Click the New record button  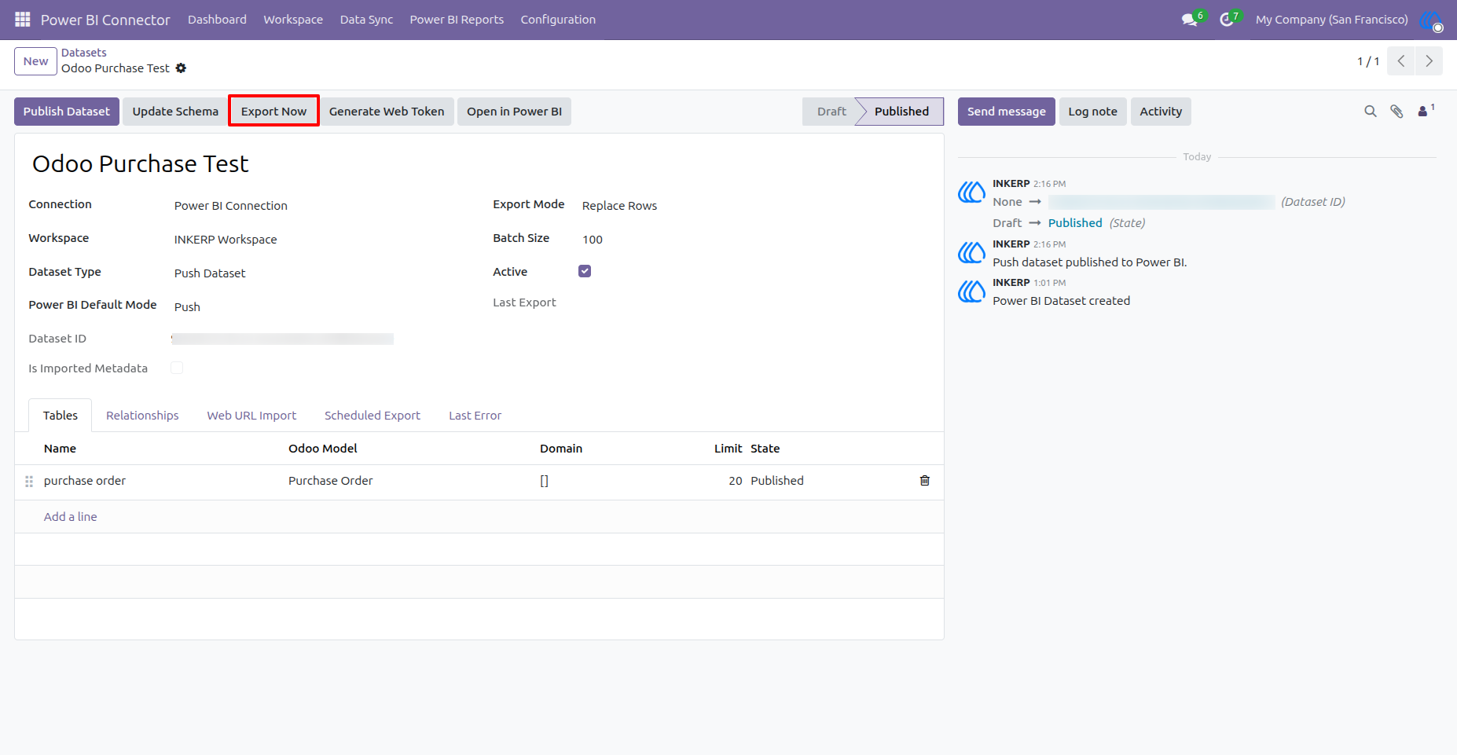click(x=35, y=61)
